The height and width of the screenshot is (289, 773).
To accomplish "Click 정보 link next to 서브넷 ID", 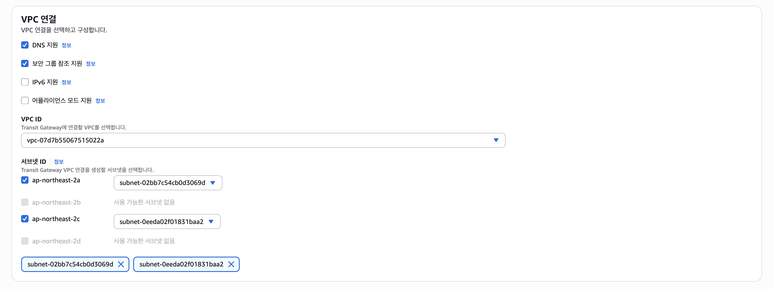I will (58, 162).
